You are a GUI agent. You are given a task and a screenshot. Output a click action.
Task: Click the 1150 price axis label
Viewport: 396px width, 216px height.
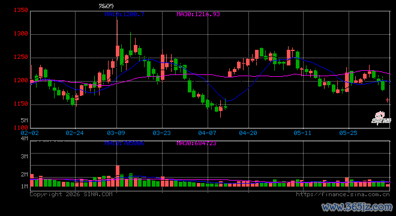click(21, 104)
